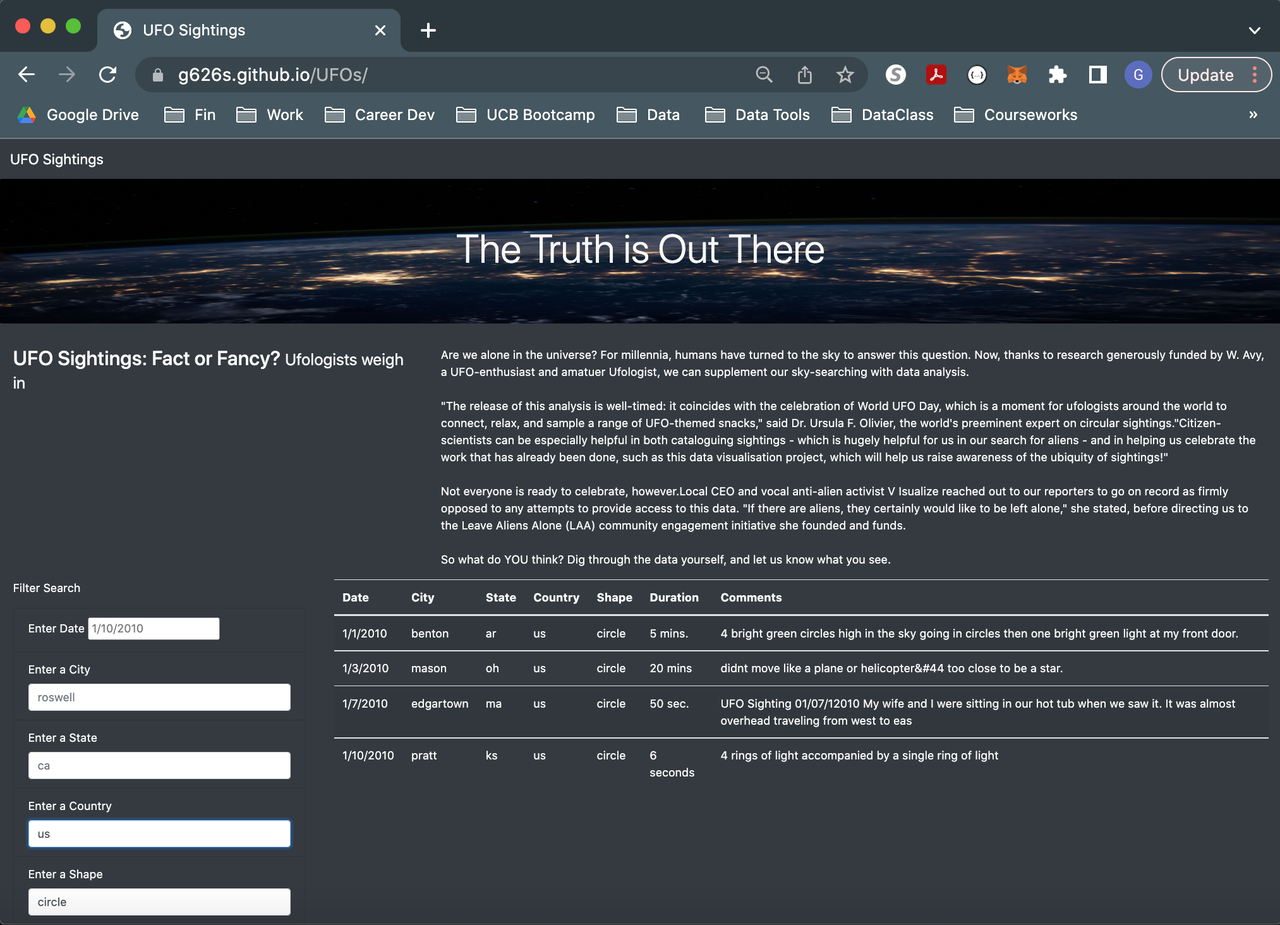Screen dimensions: 1280x925
Task: Open the Chrome three-dot menu
Action: (x=1254, y=75)
